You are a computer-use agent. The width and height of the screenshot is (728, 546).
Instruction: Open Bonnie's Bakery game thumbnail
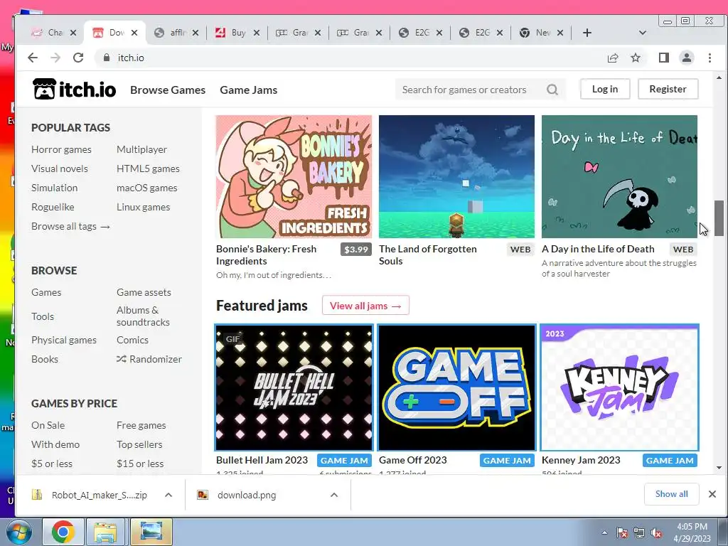click(x=294, y=176)
